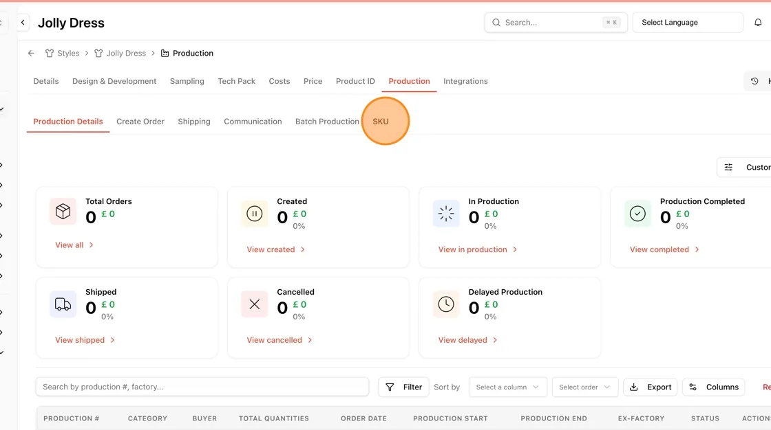Focus the Search by production # field
This screenshot has width=771, height=430.
click(x=202, y=387)
